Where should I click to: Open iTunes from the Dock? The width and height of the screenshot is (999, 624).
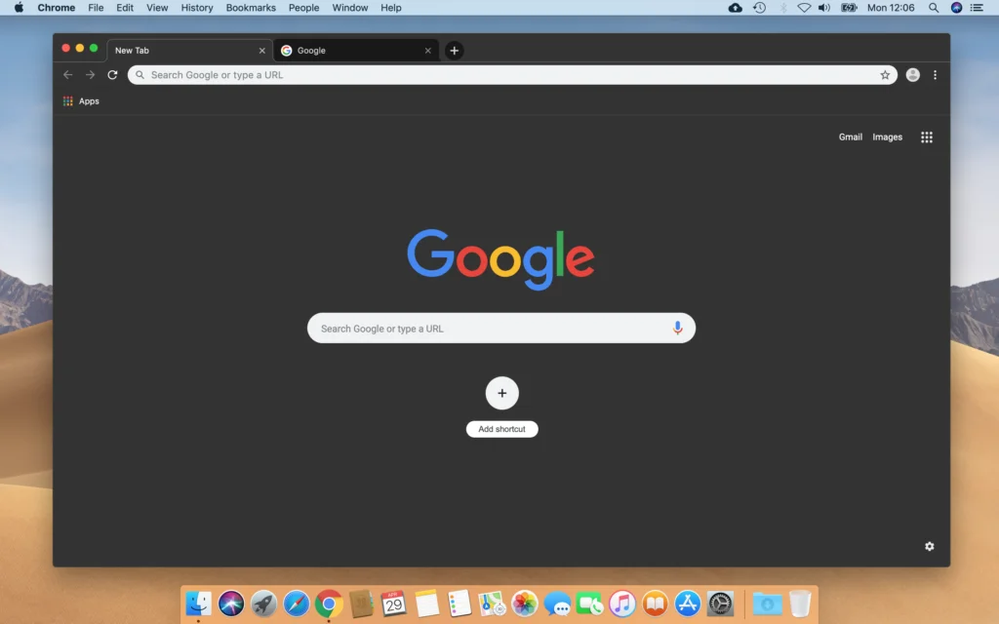(x=622, y=603)
